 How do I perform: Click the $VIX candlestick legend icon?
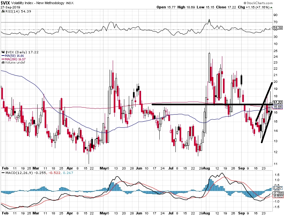point(3,52)
